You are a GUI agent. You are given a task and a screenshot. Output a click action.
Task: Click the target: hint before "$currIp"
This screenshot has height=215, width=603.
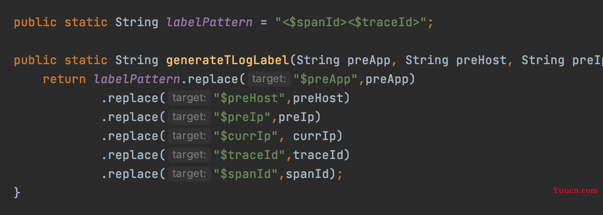(190, 136)
